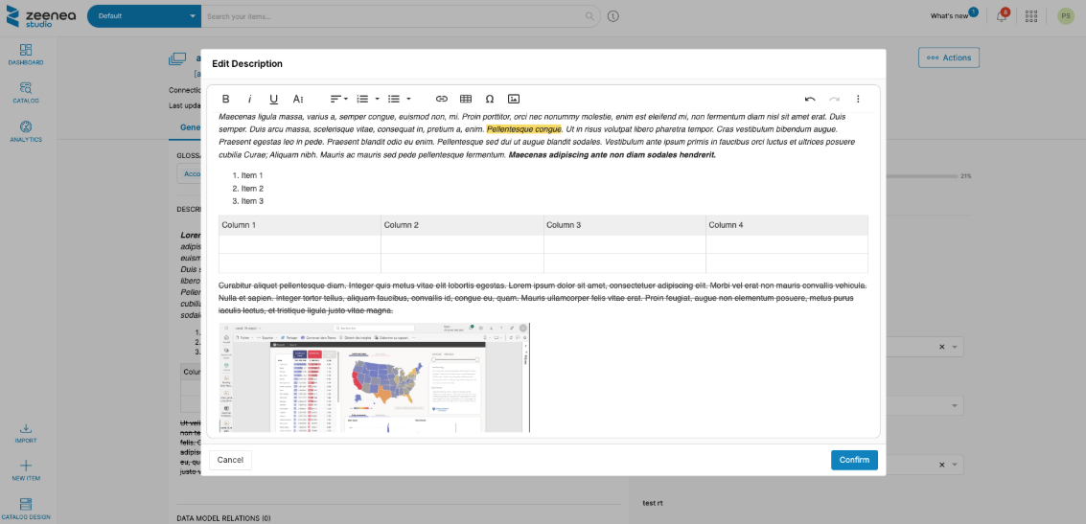This screenshot has height=524, width=1086.
Task: Open Catalog in left sidebar
Action: [x=26, y=92]
